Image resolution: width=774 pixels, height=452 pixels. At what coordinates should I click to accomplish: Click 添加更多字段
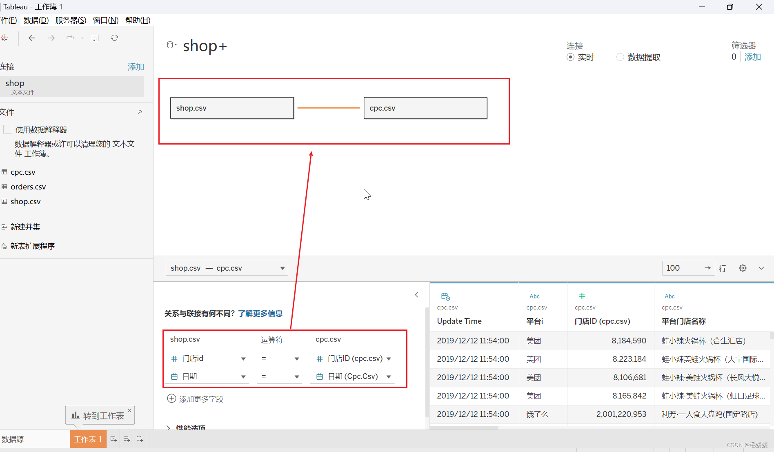pos(201,399)
